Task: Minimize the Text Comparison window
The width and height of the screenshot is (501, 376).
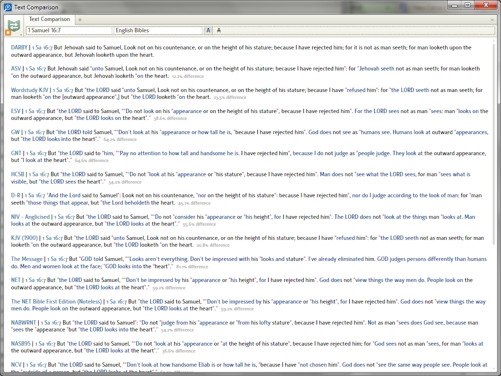Action: pyautogui.click(x=455, y=5)
